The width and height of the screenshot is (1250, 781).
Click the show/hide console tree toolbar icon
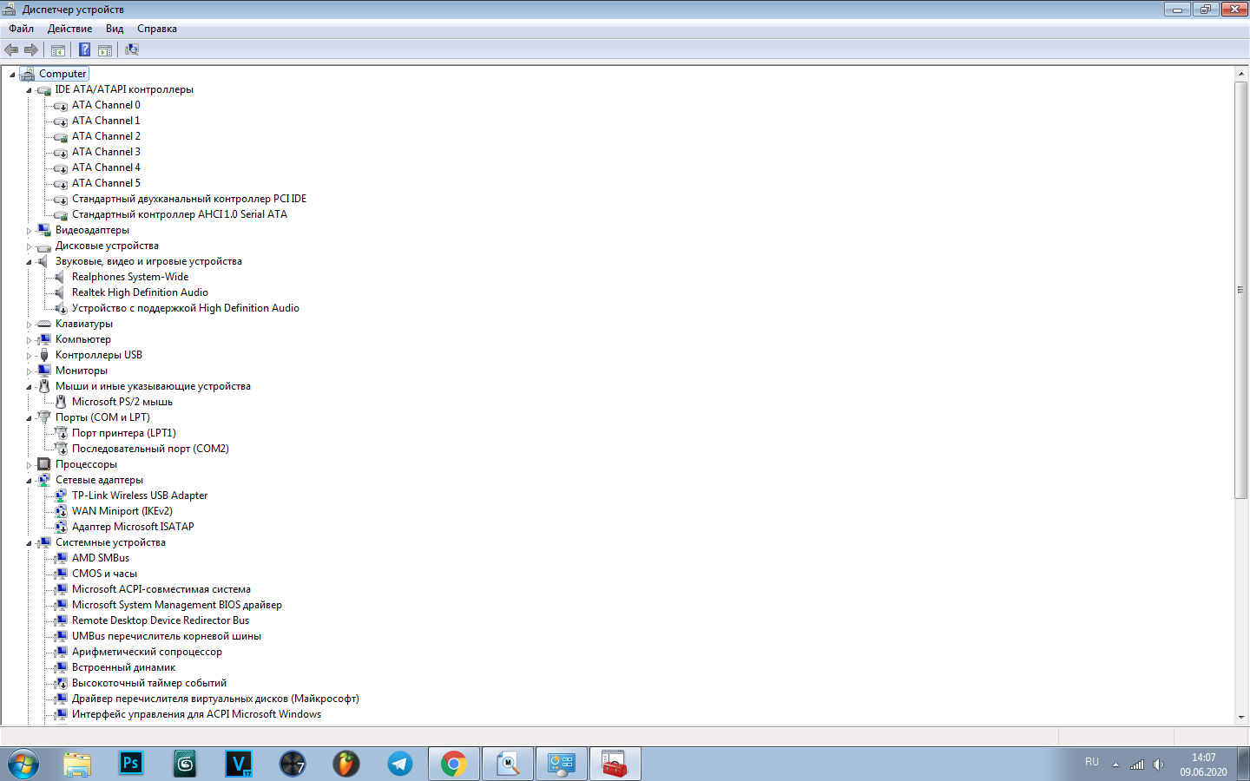(x=58, y=49)
